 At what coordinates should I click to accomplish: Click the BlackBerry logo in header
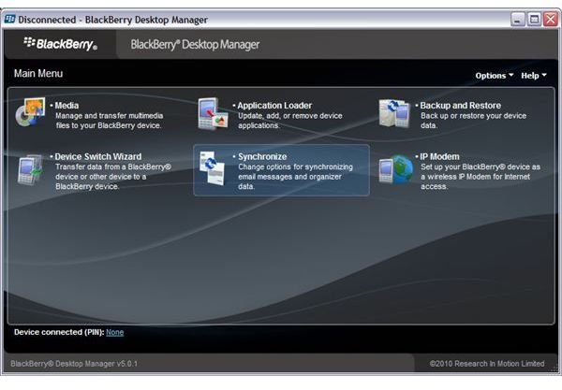click(60, 44)
